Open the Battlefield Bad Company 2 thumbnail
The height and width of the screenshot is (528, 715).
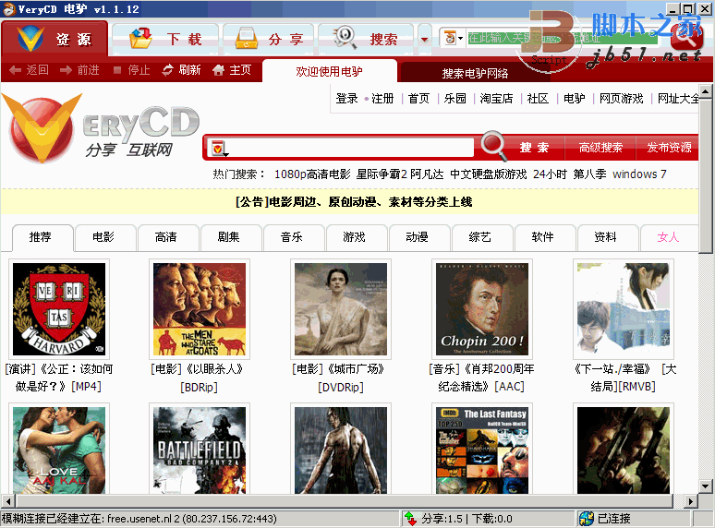point(200,450)
